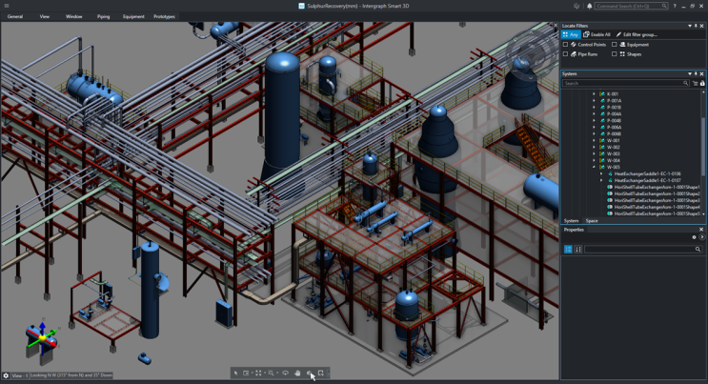Click the Zoom magnifier tool
The image size is (708, 384).
(271, 373)
